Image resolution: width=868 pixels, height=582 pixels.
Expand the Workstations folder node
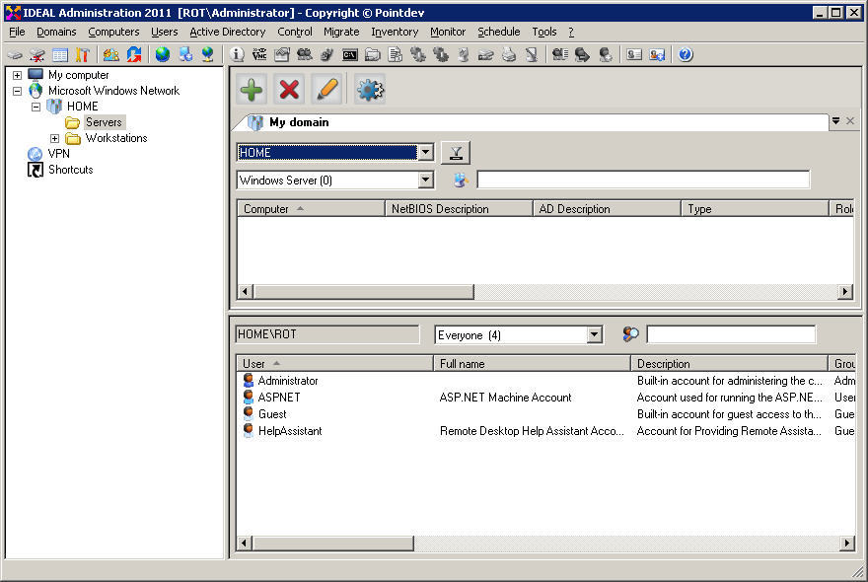pos(55,138)
